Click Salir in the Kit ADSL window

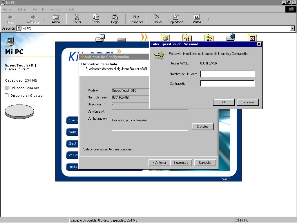(x=226, y=179)
